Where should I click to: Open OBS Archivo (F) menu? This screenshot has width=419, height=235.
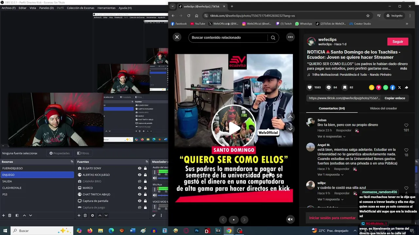[9, 8]
